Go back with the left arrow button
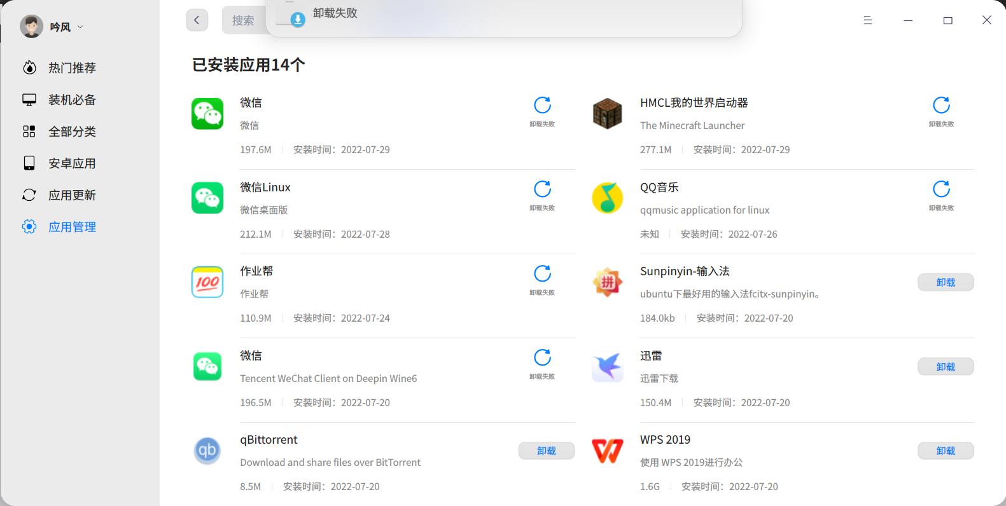 [197, 20]
